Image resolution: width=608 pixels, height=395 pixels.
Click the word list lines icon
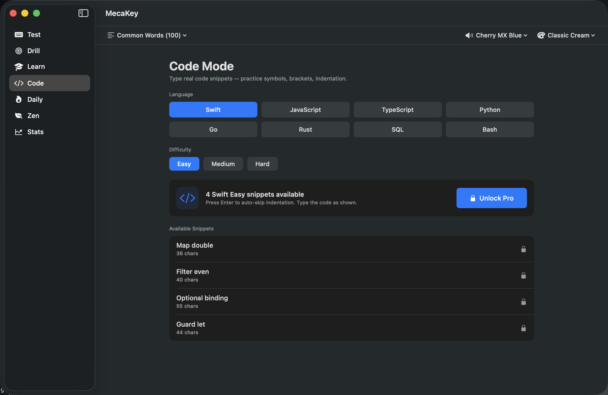[111, 35]
